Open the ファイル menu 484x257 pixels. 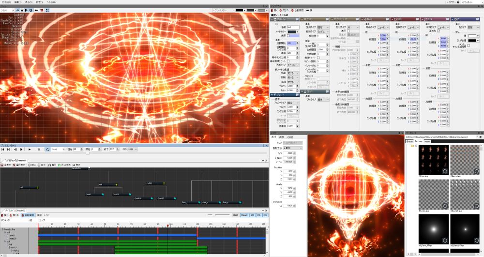coord(6,2)
